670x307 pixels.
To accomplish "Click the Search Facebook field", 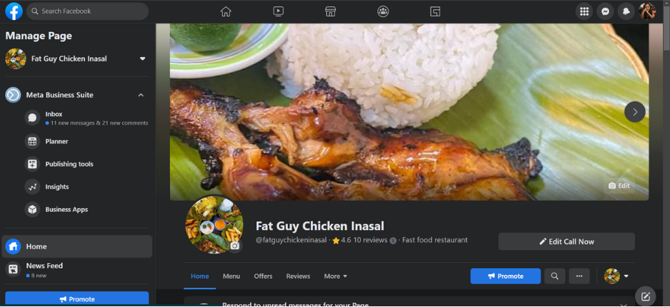I will click(x=88, y=11).
